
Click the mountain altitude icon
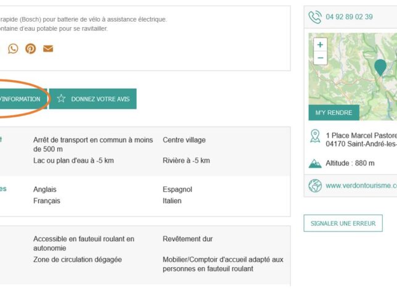coord(315,164)
